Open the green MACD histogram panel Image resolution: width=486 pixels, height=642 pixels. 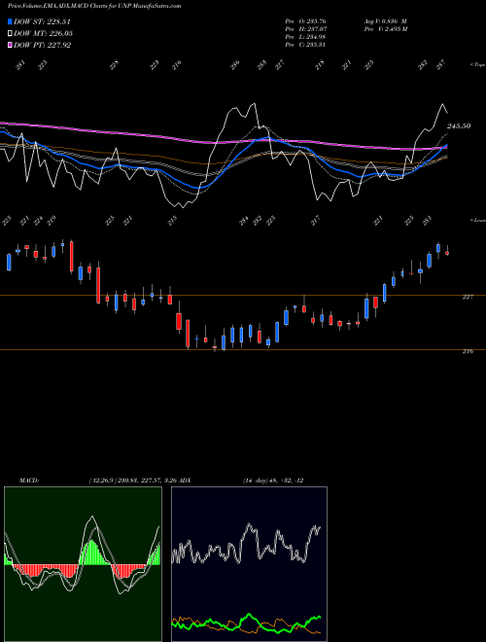pos(83,564)
